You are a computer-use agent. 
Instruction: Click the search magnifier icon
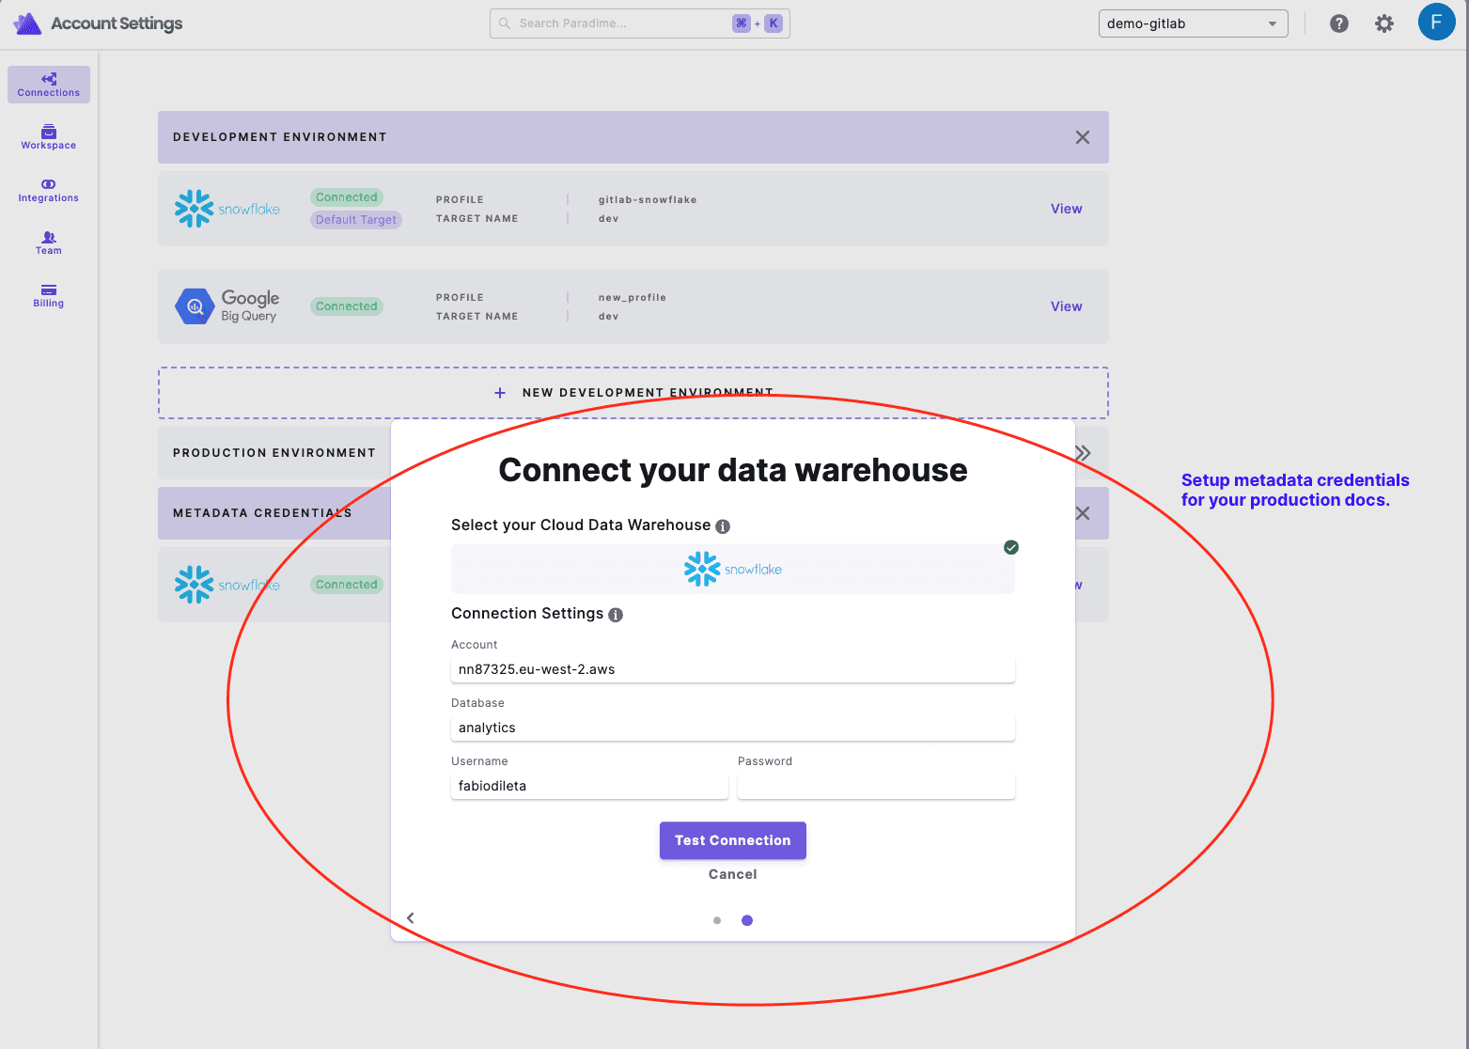point(505,23)
